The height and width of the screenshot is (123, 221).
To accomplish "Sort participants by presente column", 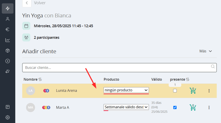I will pyautogui.click(x=188, y=79).
